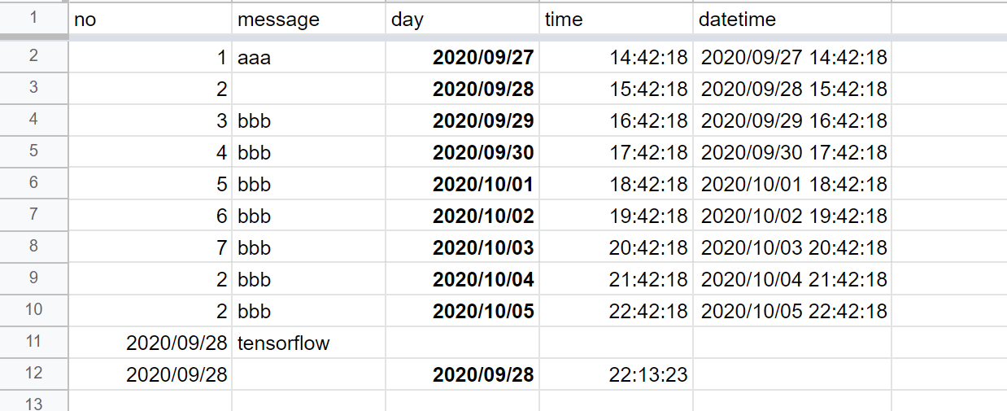Viewport: 1007px width, 411px height.
Task: Select the "time" header cell
Action: click(616, 20)
